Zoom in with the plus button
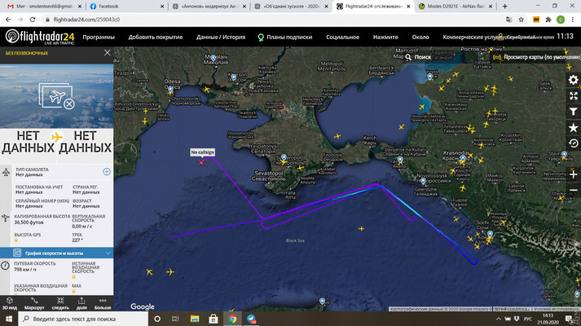The height and width of the screenshot is (326, 581). (x=573, y=174)
